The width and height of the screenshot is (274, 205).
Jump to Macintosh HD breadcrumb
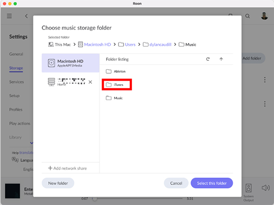[x=95, y=44]
